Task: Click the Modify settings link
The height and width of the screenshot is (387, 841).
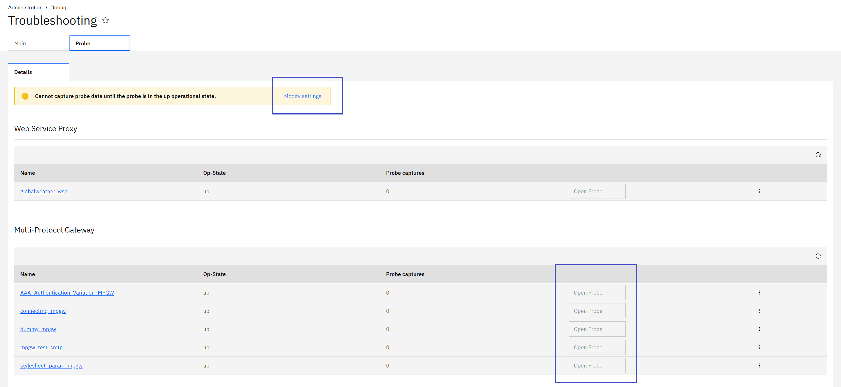Action: [302, 96]
